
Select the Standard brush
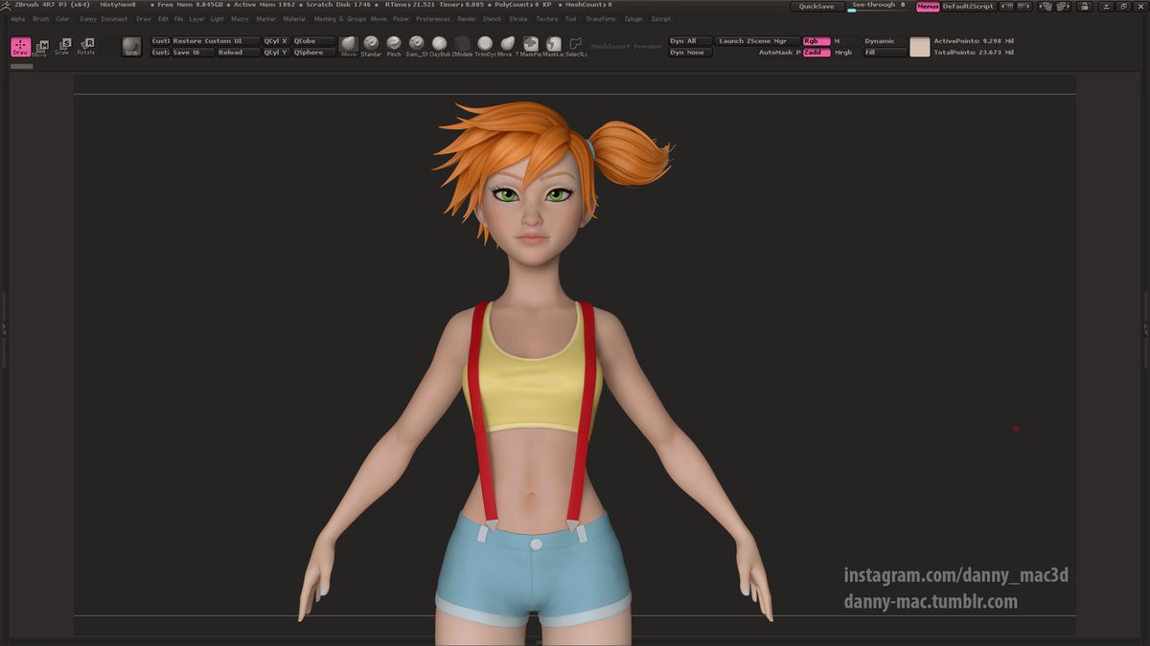click(x=371, y=46)
